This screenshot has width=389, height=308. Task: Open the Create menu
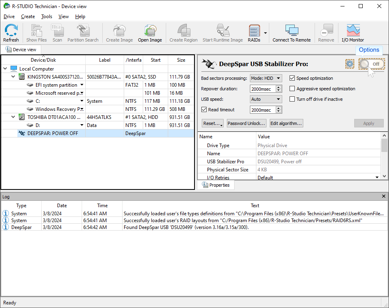tap(28, 17)
